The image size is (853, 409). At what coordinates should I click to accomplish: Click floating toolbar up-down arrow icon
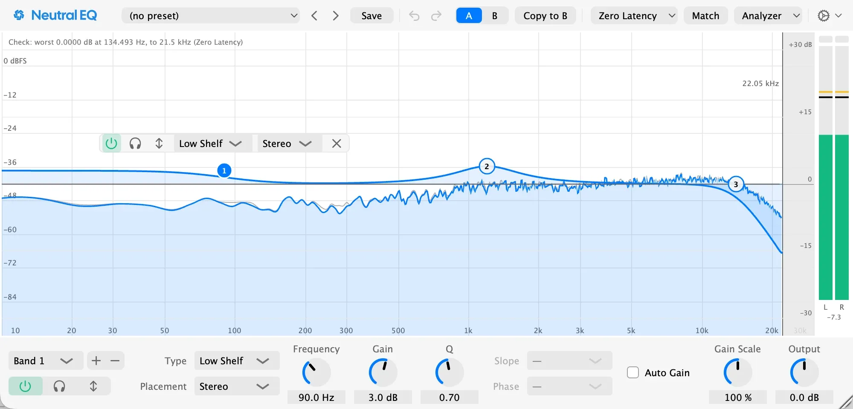click(159, 143)
